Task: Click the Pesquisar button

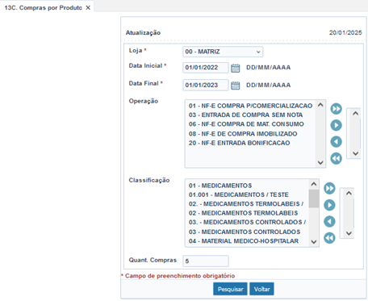Action: [x=230, y=289]
